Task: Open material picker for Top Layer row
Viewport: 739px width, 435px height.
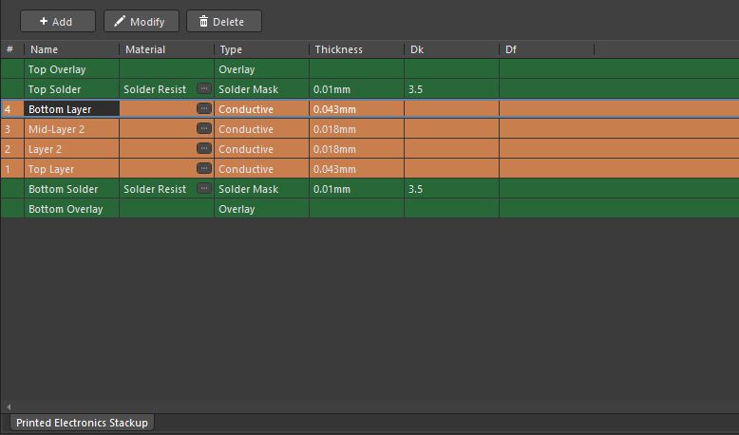Action: point(204,168)
